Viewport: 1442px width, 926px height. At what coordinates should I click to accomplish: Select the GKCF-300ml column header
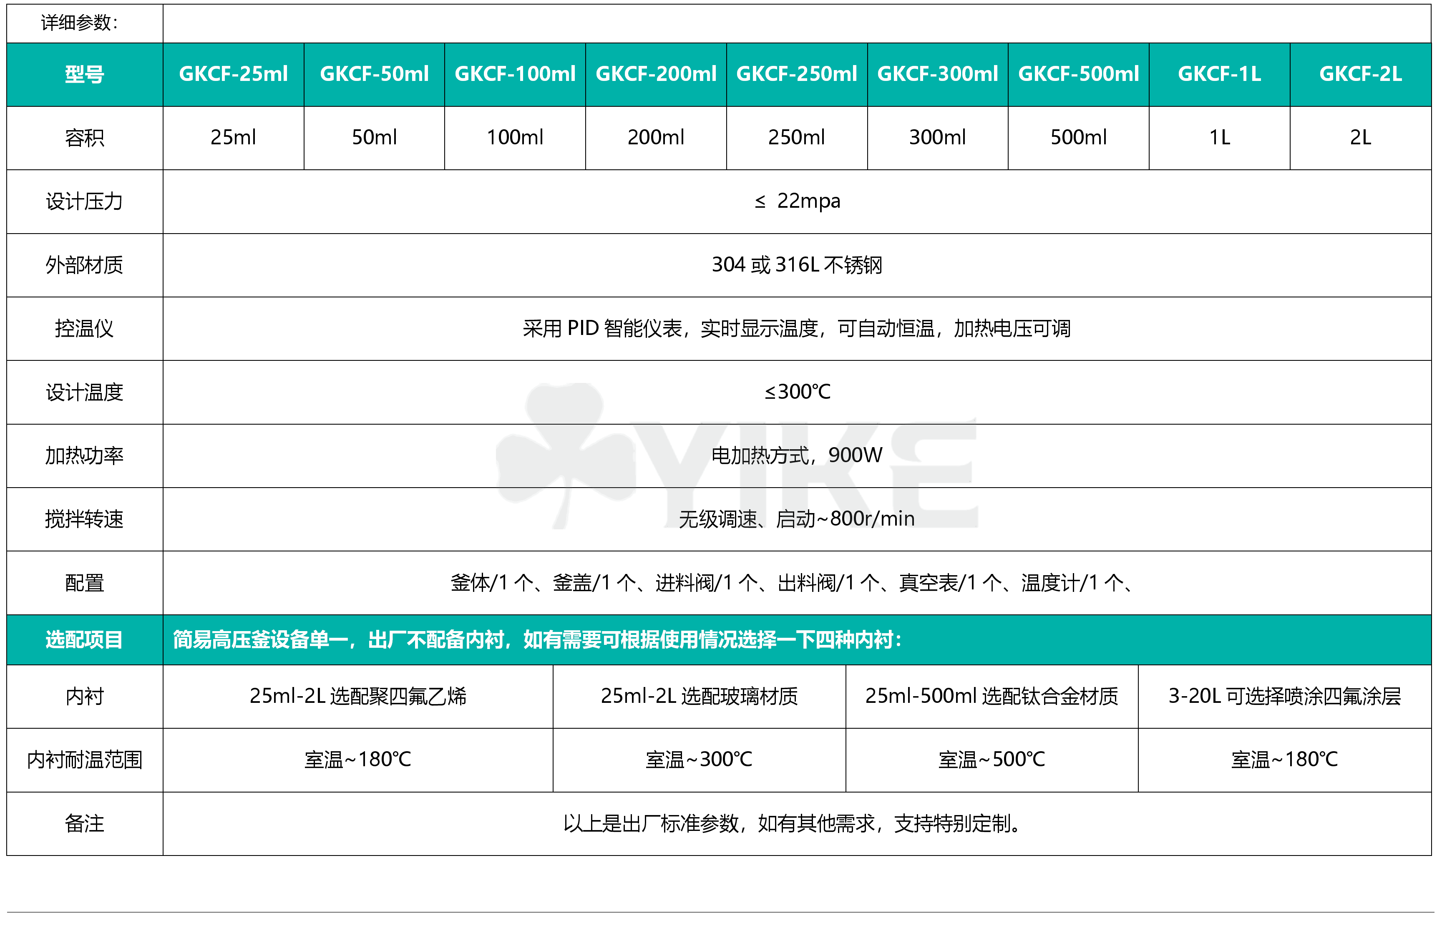point(937,74)
